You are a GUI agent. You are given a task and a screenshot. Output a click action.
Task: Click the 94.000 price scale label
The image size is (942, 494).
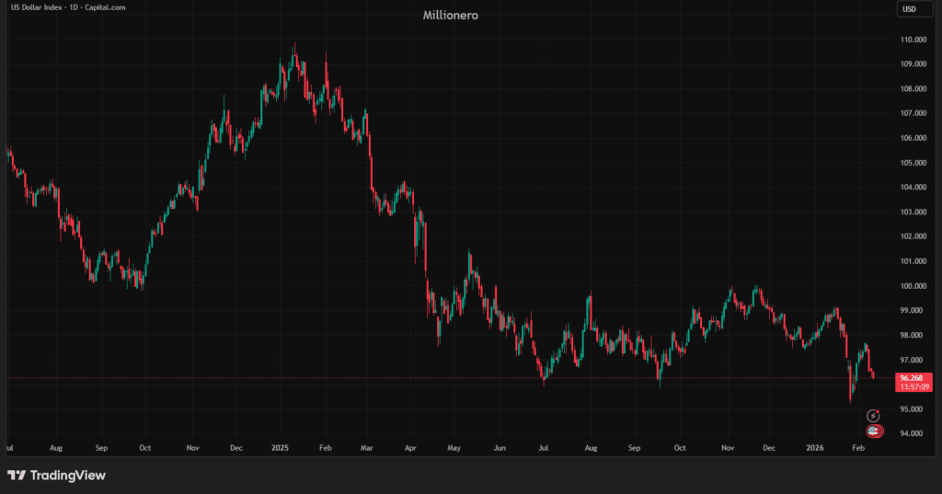pos(913,433)
